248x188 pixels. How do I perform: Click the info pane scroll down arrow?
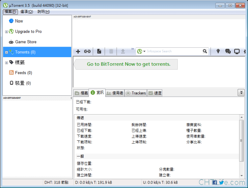click(241, 175)
